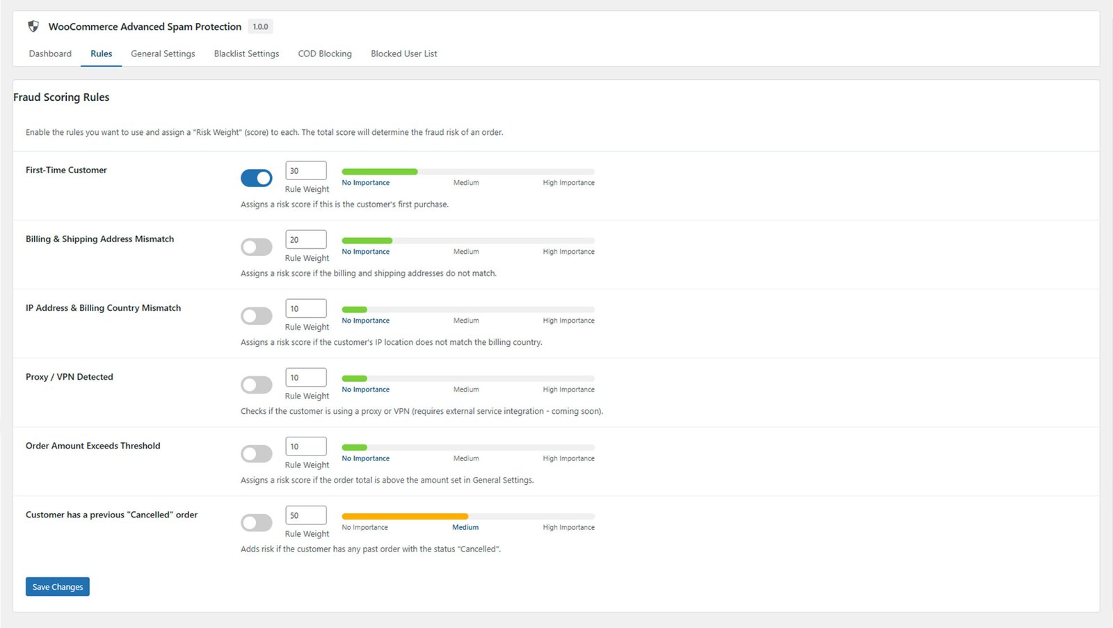Click the shield logo icon in header
Screen dimensions: 1113x628
click(x=33, y=26)
